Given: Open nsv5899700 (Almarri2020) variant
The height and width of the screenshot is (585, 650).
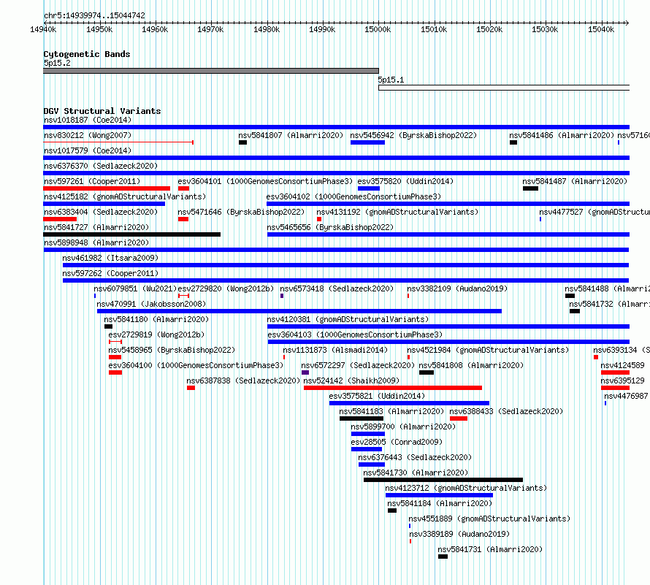Looking at the screenshot, I should click(403, 427).
